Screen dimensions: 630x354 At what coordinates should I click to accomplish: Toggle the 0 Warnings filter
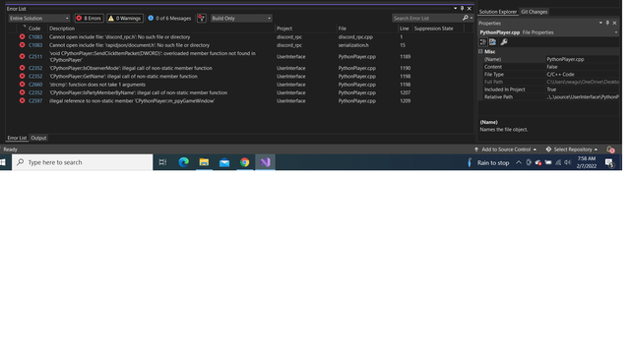pos(125,18)
